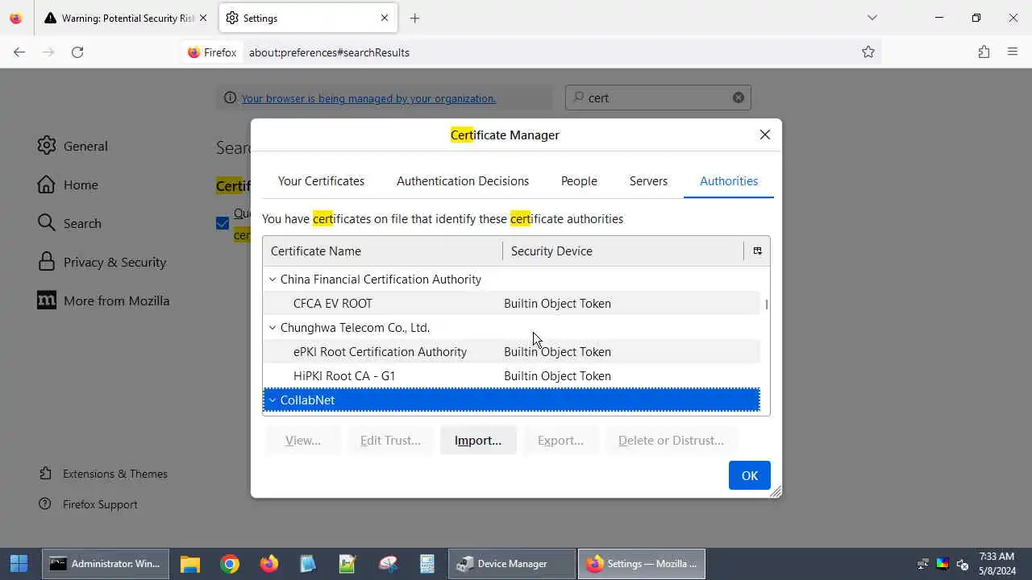1032x580 pixels.
Task: Open Firefox Support link
Action: [x=88, y=504]
